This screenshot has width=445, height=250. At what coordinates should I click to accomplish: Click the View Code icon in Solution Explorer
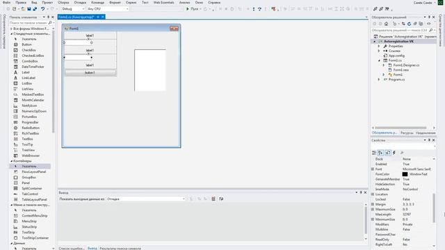pyautogui.click(x=429, y=24)
